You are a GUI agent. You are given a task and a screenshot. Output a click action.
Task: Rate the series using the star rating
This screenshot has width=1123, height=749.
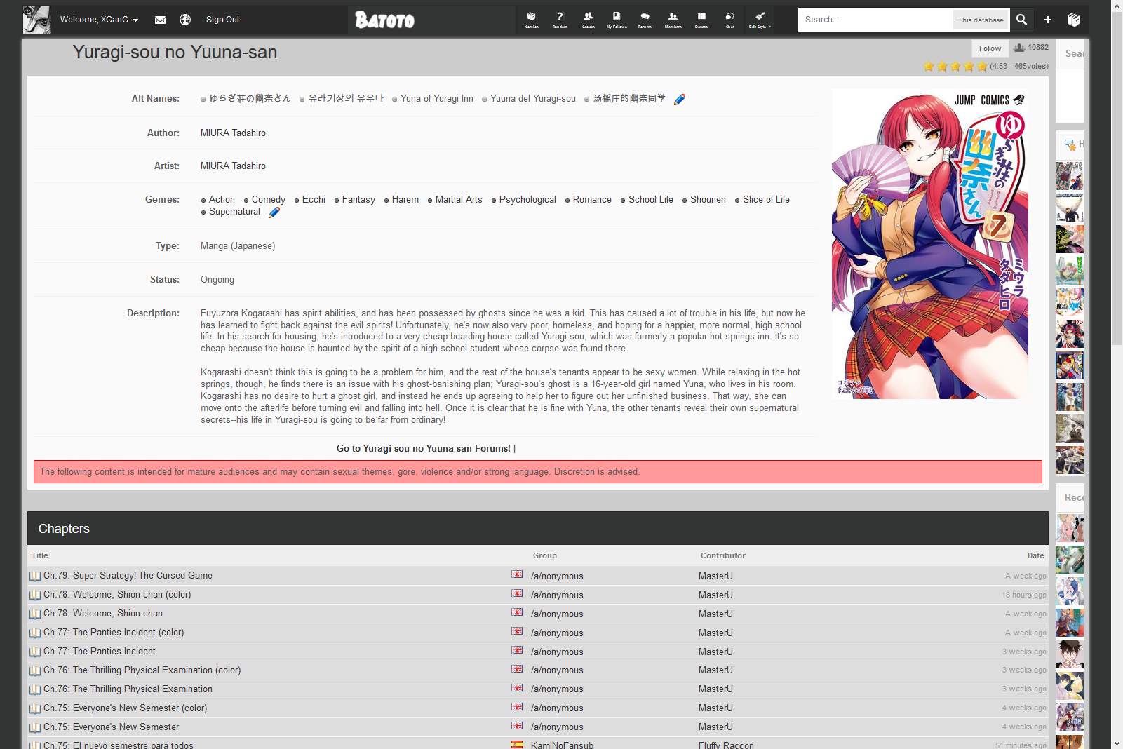[x=955, y=65]
